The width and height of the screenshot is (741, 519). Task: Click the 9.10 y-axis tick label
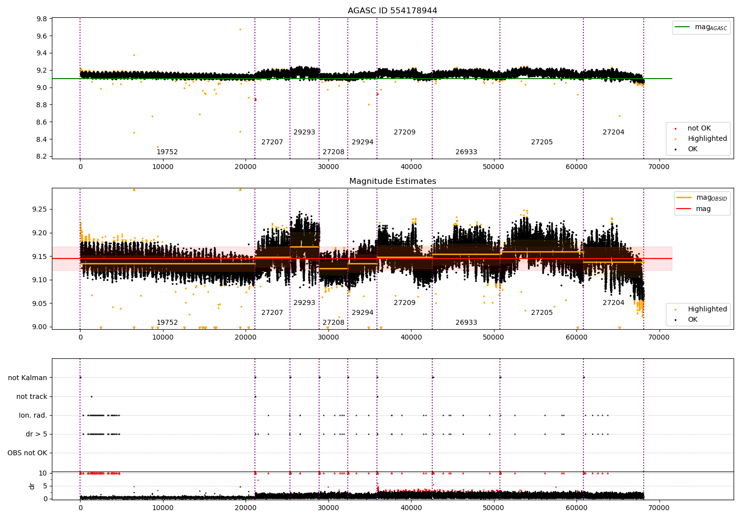pyautogui.click(x=40, y=280)
